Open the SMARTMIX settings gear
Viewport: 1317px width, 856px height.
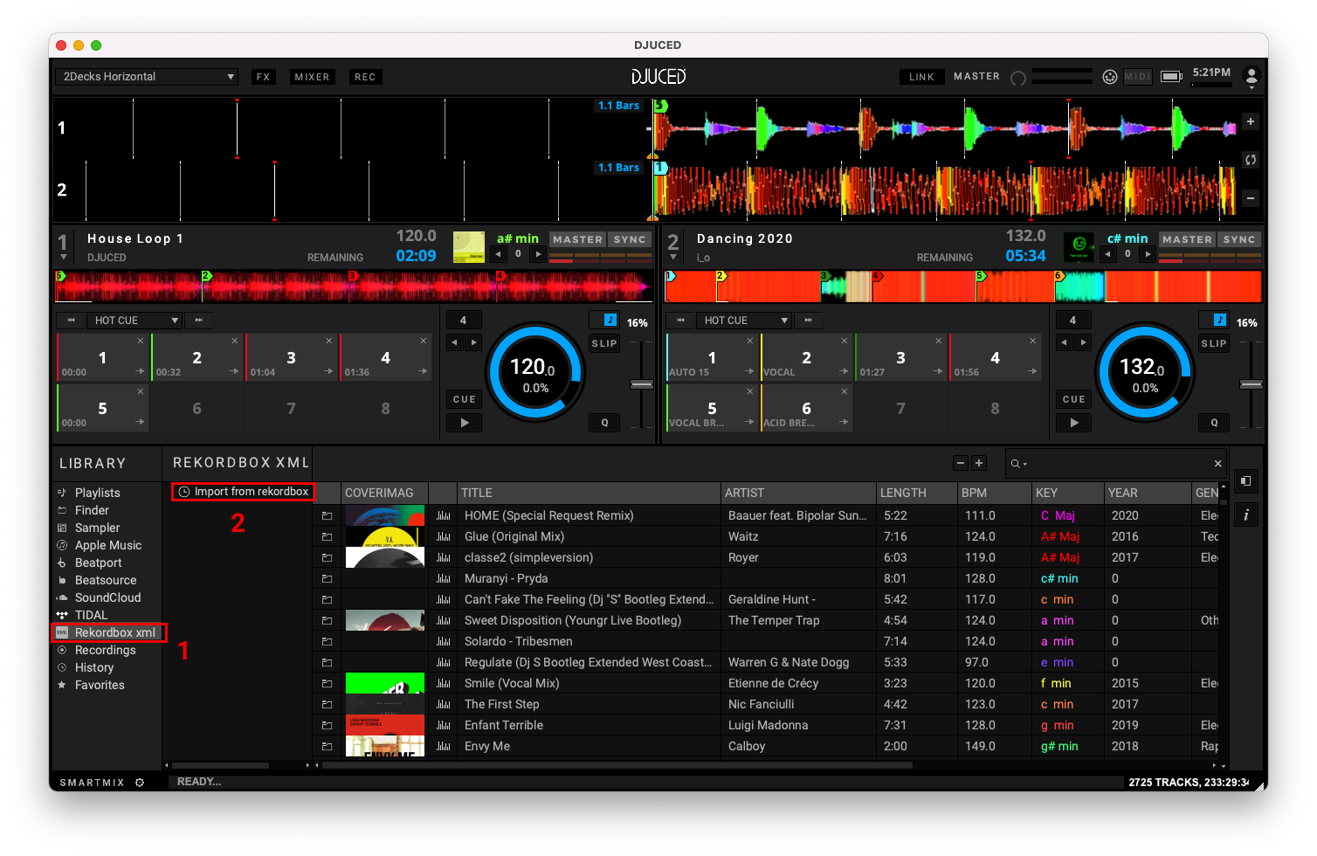tap(140, 783)
